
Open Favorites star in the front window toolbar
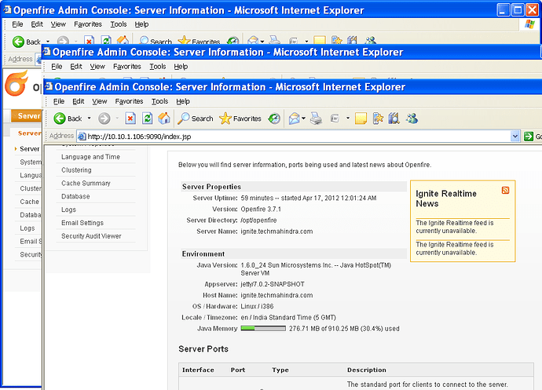(x=240, y=118)
